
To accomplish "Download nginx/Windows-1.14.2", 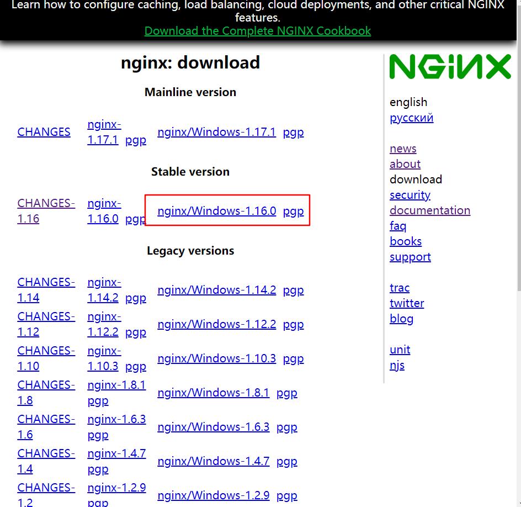I will pyautogui.click(x=217, y=290).
